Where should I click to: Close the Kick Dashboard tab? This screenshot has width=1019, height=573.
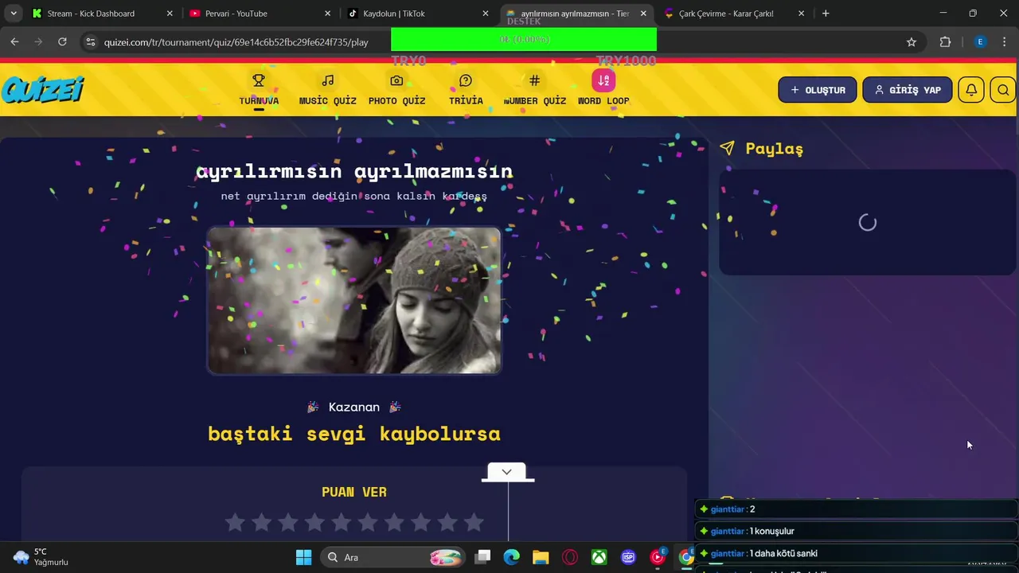[x=170, y=14]
